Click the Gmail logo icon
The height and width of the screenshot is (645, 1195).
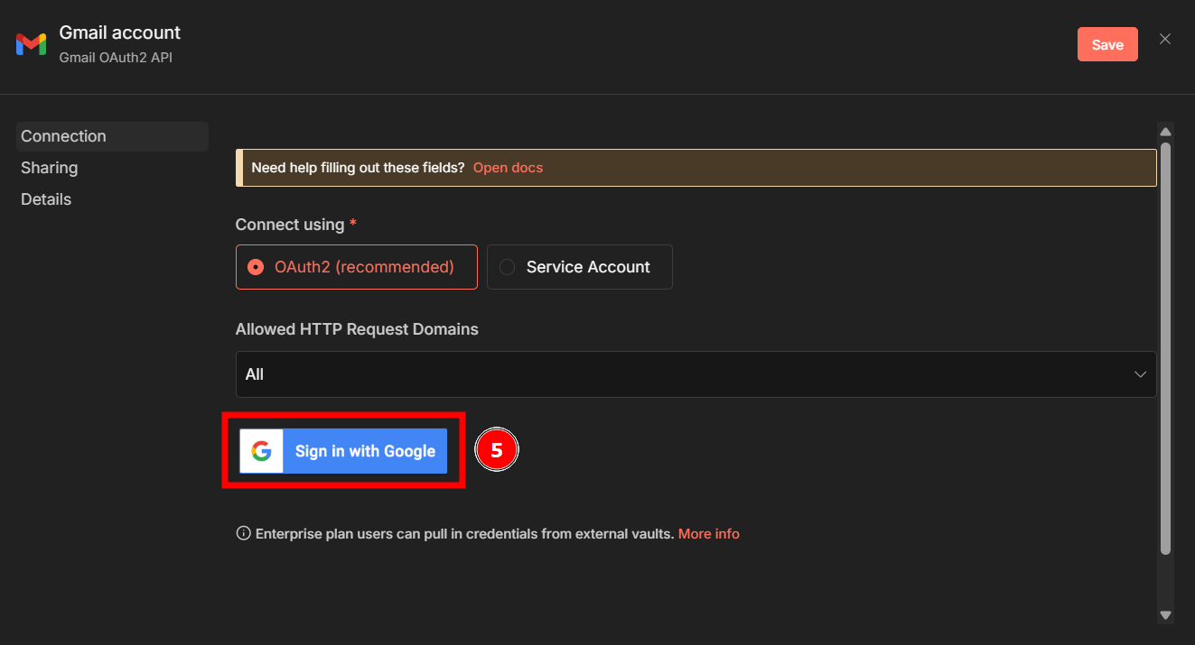pos(31,44)
